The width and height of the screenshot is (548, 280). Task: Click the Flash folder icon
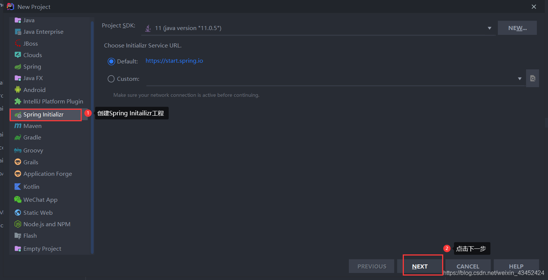17,236
